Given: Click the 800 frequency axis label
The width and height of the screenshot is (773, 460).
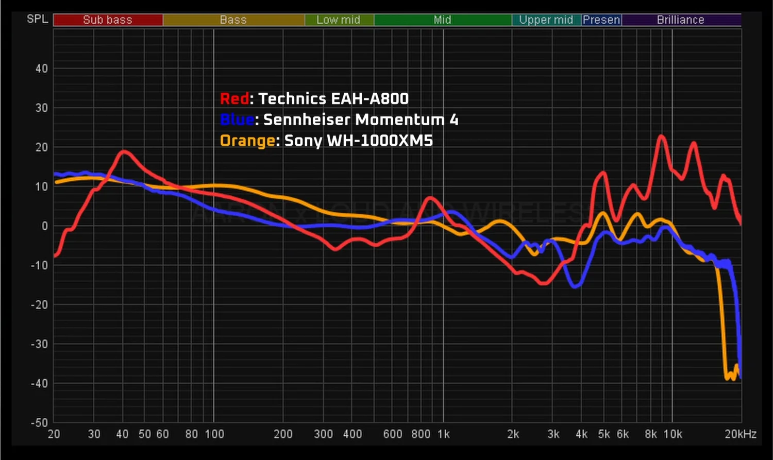Looking at the screenshot, I should coord(421,434).
